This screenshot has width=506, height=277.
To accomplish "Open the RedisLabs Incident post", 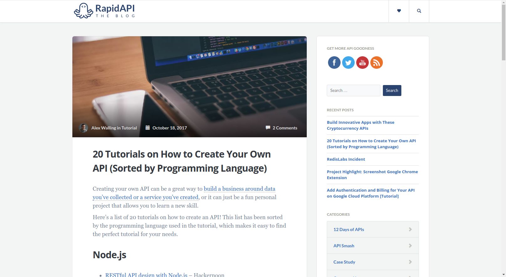I will pyautogui.click(x=346, y=159).
